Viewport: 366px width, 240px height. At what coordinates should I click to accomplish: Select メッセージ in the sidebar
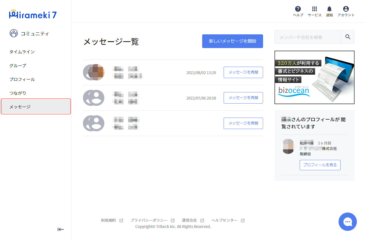tap(36, 107)
